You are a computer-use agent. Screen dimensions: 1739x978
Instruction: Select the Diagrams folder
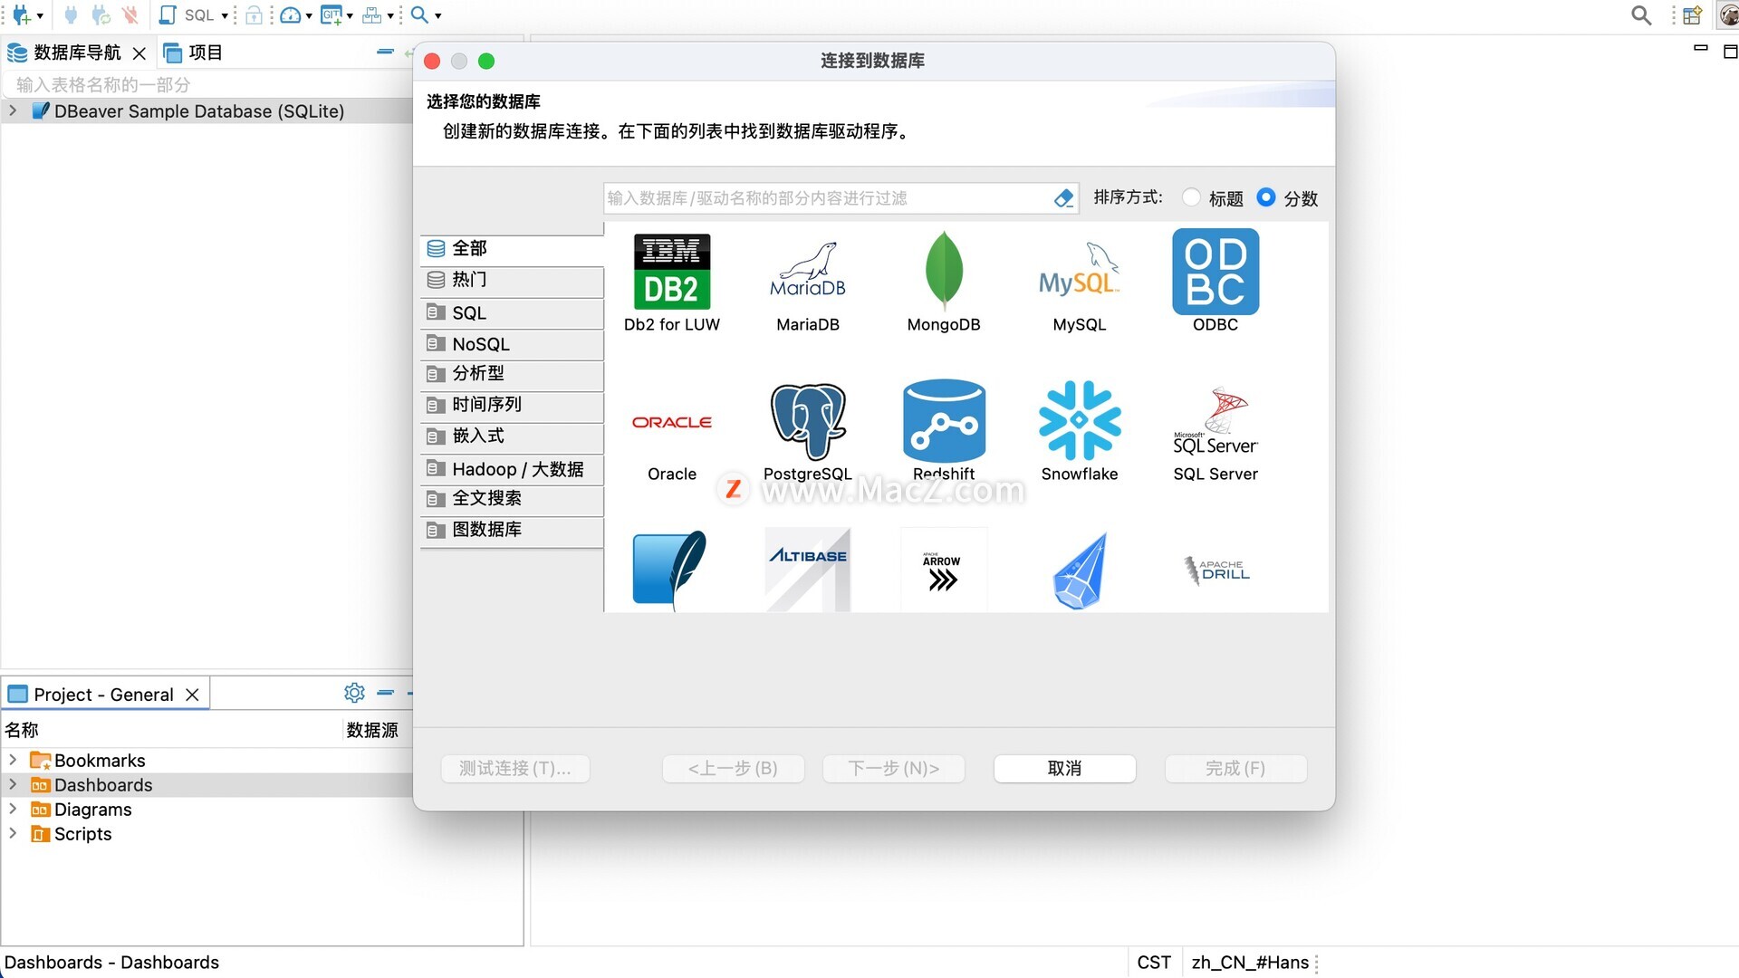(x=92, y=809)
